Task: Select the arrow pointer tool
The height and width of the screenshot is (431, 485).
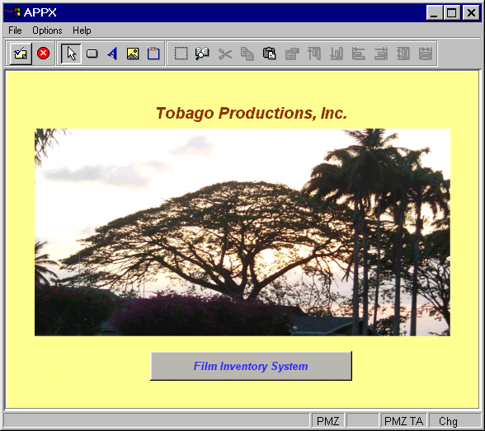Action: click(71, 54)
